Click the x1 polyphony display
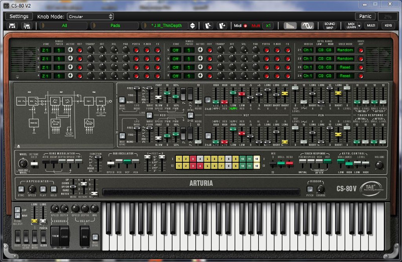402x262 pixels. click(268, 26)
